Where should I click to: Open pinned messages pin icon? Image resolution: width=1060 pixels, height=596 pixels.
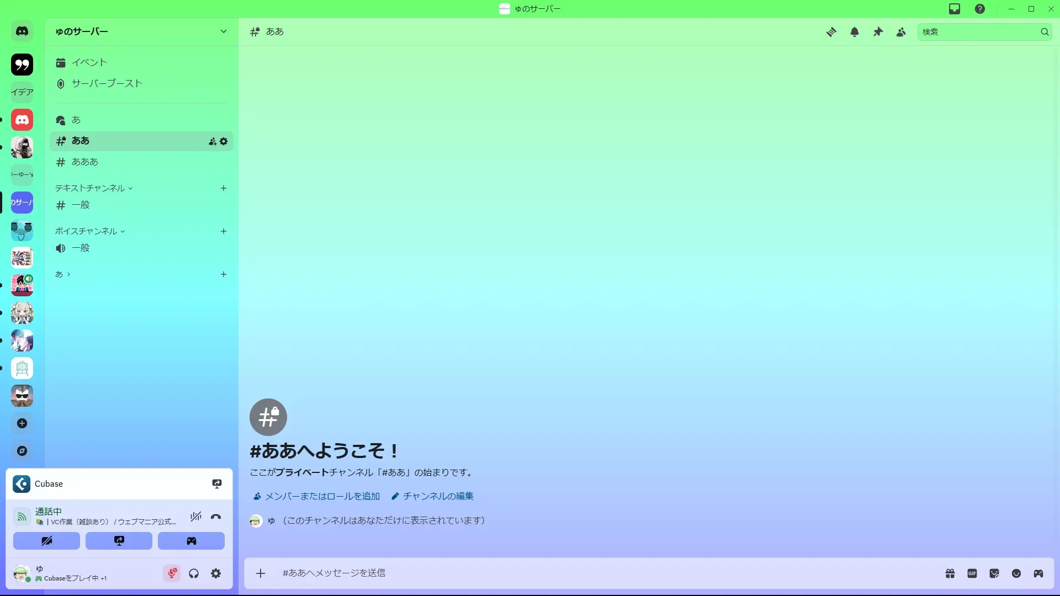tap(878, 32)
